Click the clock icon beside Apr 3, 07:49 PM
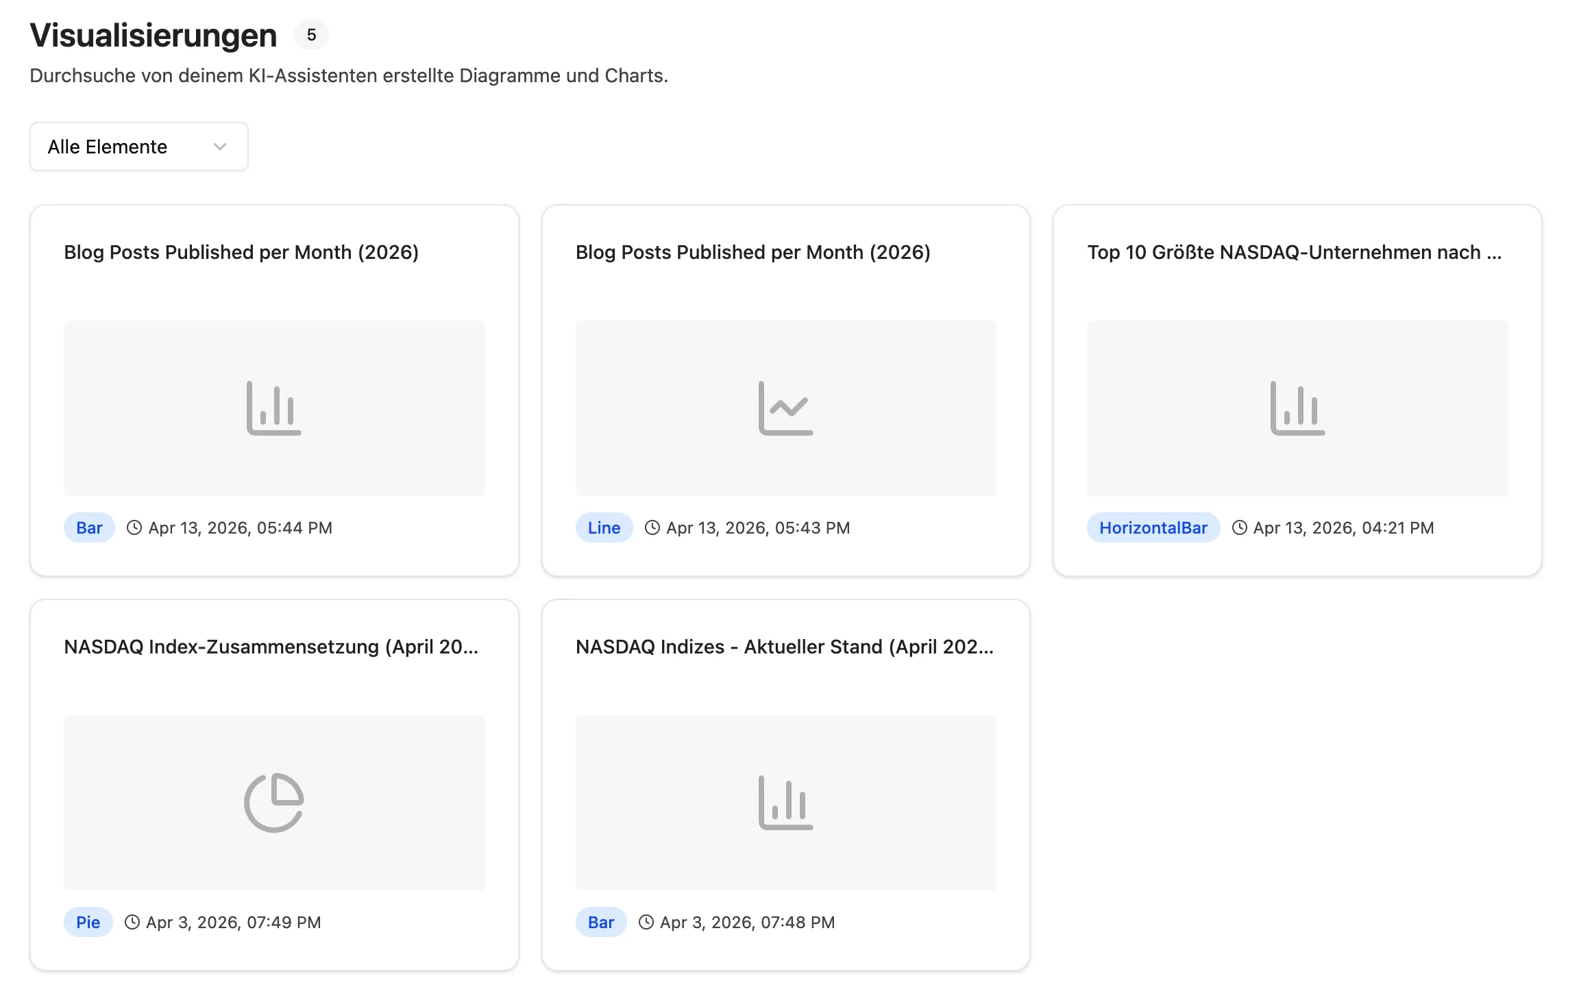 (x=132, y=922)
